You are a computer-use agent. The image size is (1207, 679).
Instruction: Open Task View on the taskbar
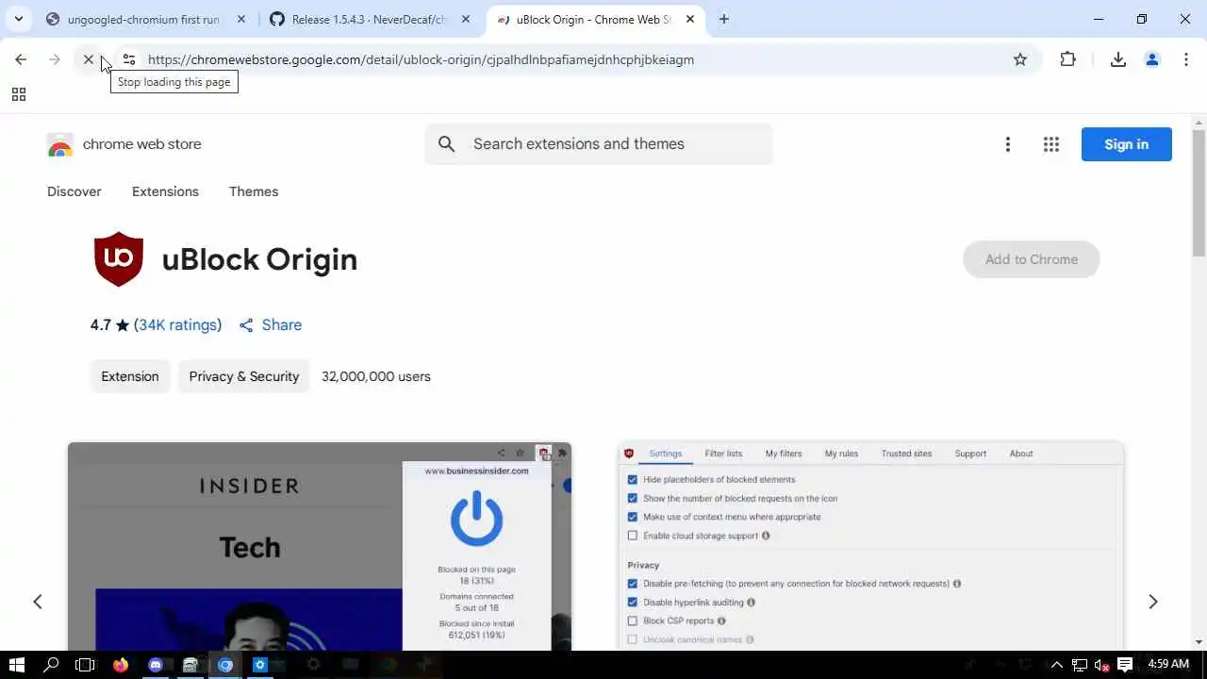(85, 665)
